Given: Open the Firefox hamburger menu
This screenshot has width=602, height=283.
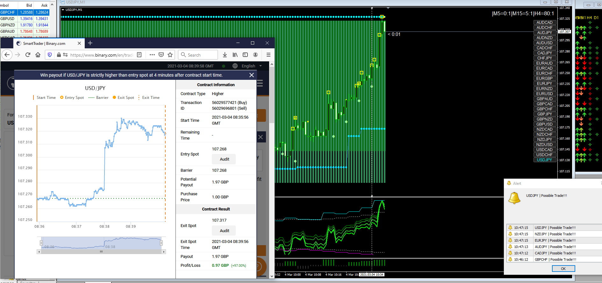Looking at the screenshot, I should point(269,55).
